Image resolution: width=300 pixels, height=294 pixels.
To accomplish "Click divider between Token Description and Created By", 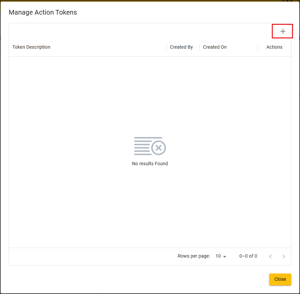I will (167, 47).
